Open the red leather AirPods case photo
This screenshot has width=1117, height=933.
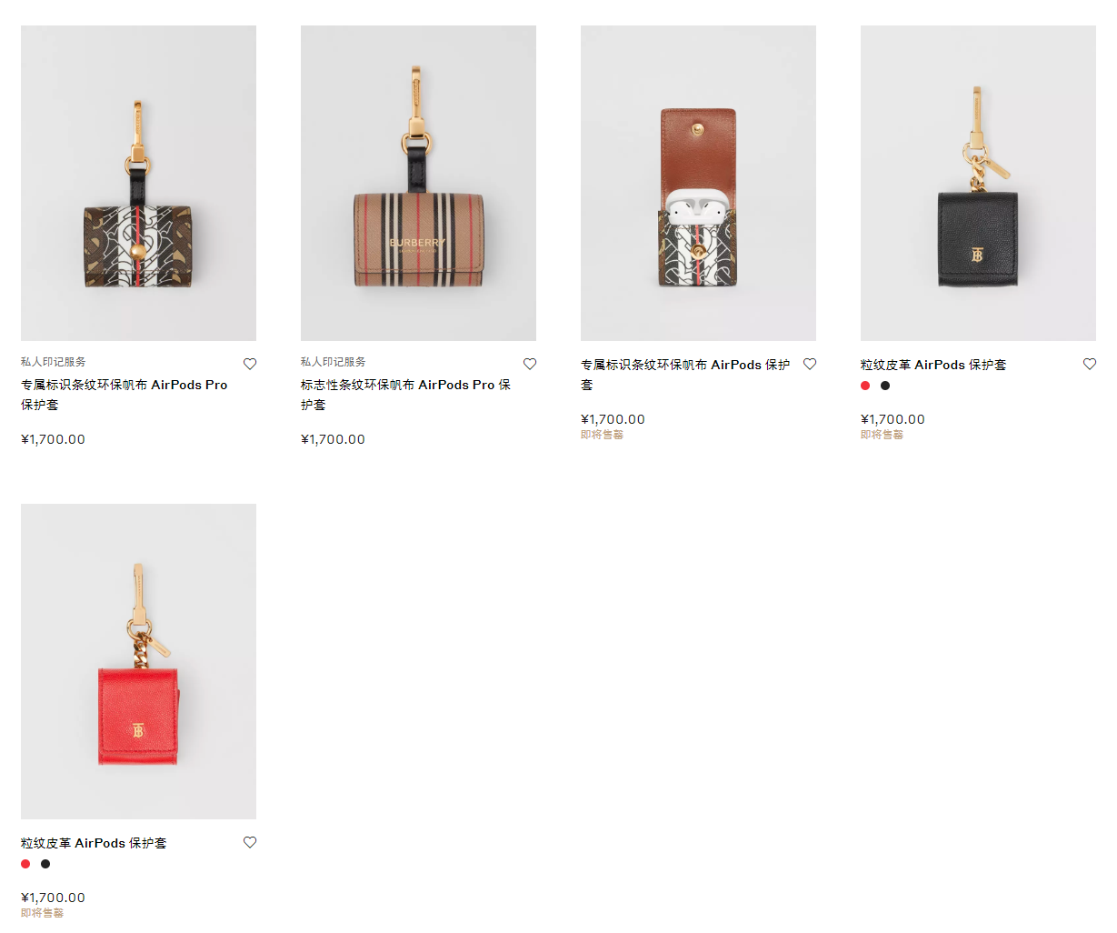(x=138, y=661)
